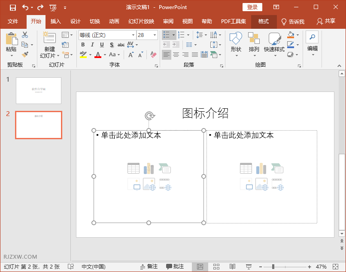This screenshot has height=272, width=346.
Task: Switch to the 动画 tab
Action: pyautogui.click(x=114, y=21)
